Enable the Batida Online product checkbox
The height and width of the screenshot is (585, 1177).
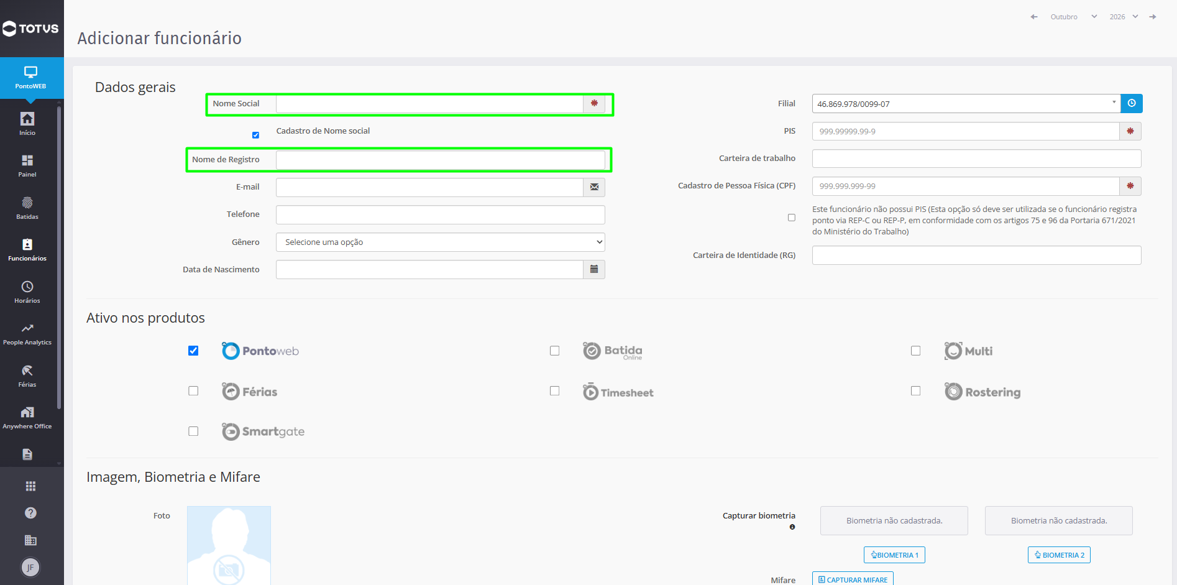[555, 351]
